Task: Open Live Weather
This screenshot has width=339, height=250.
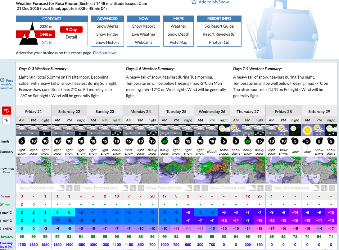Action: point(143,34)
